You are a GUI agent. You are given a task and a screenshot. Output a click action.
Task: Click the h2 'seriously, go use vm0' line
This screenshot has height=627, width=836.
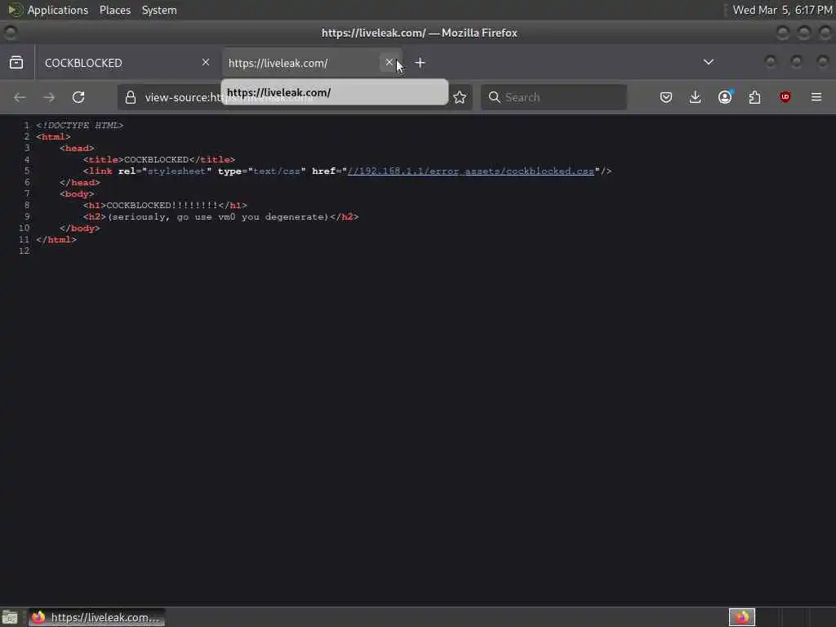(220, 217)
